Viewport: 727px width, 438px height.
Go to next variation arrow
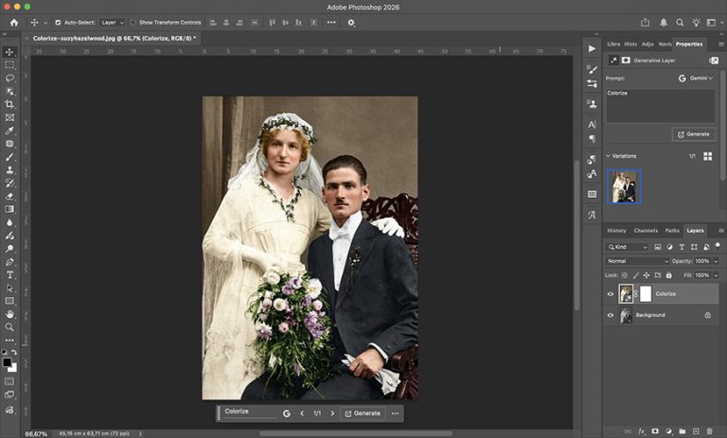coord(332,413)
